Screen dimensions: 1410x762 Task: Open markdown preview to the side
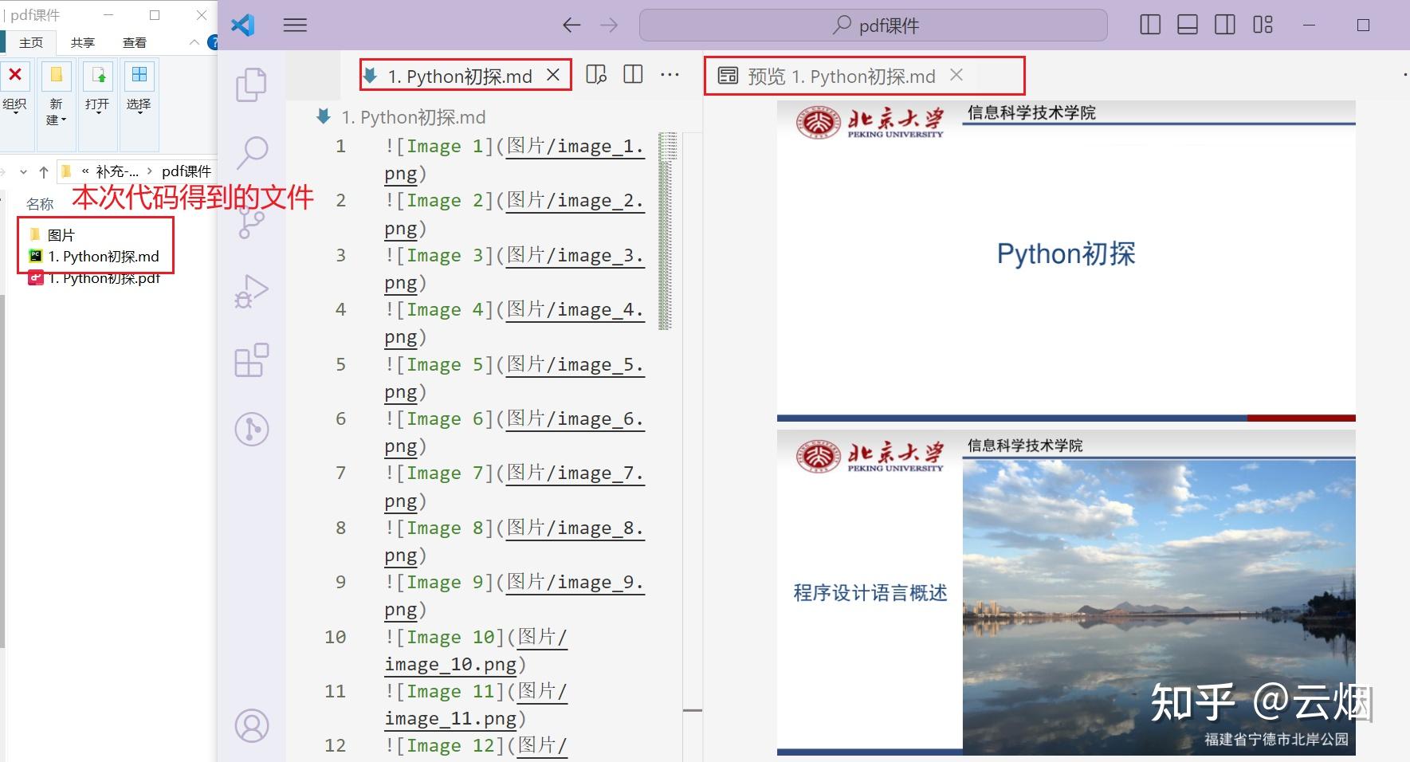tap(596, 74)
